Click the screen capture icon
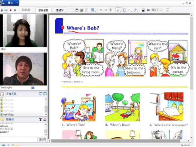 (93, 10)
